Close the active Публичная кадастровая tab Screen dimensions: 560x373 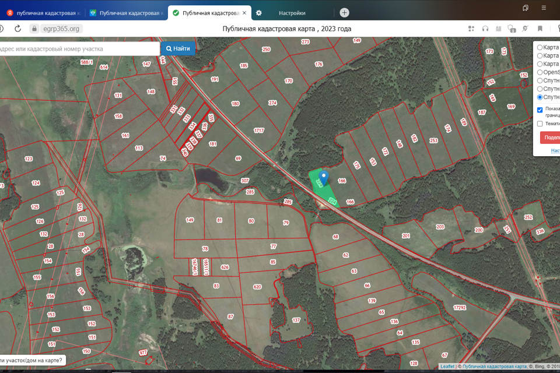pos(244,13)
